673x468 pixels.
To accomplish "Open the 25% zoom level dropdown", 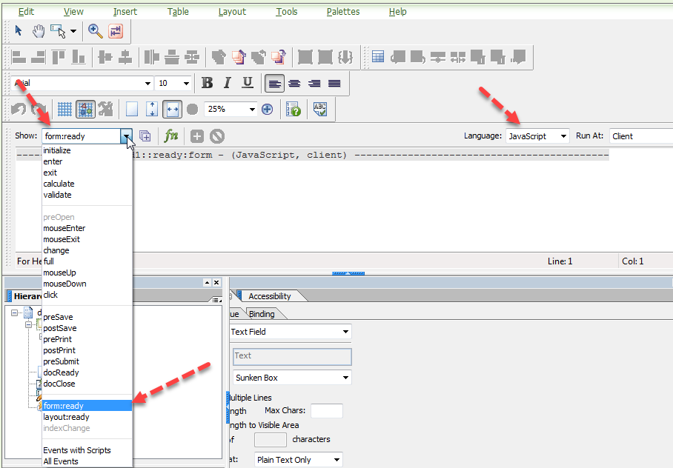I will pyautogui.click(x=252, y=110).
